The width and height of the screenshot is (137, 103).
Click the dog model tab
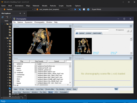coord(116,89)
